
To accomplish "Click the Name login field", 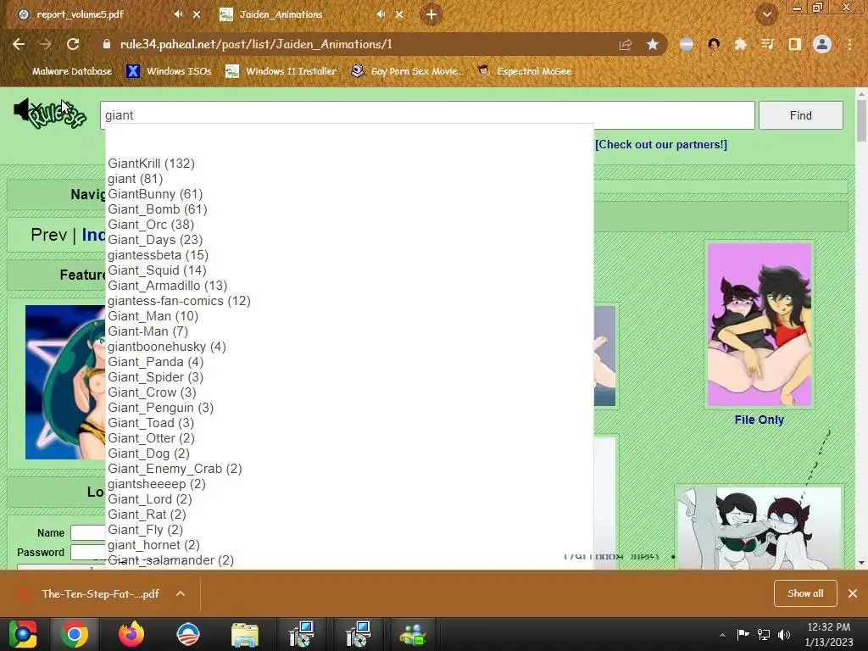I will [87, 532].
